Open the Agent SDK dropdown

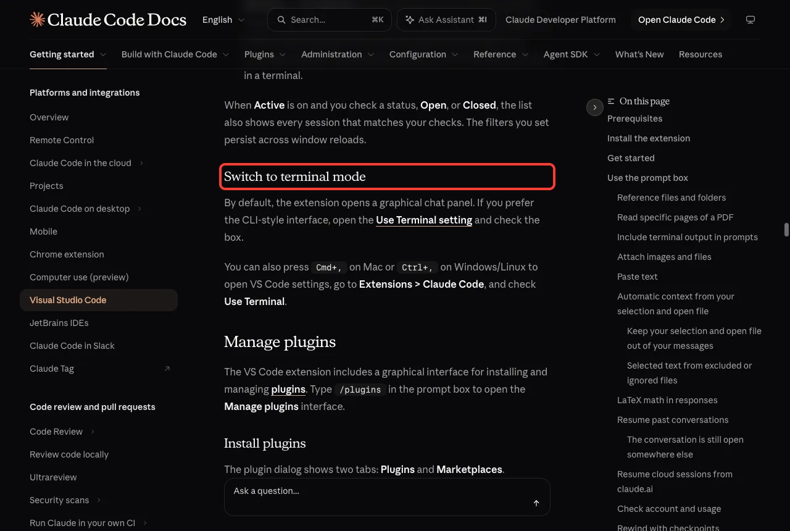[x=572, y=54]
